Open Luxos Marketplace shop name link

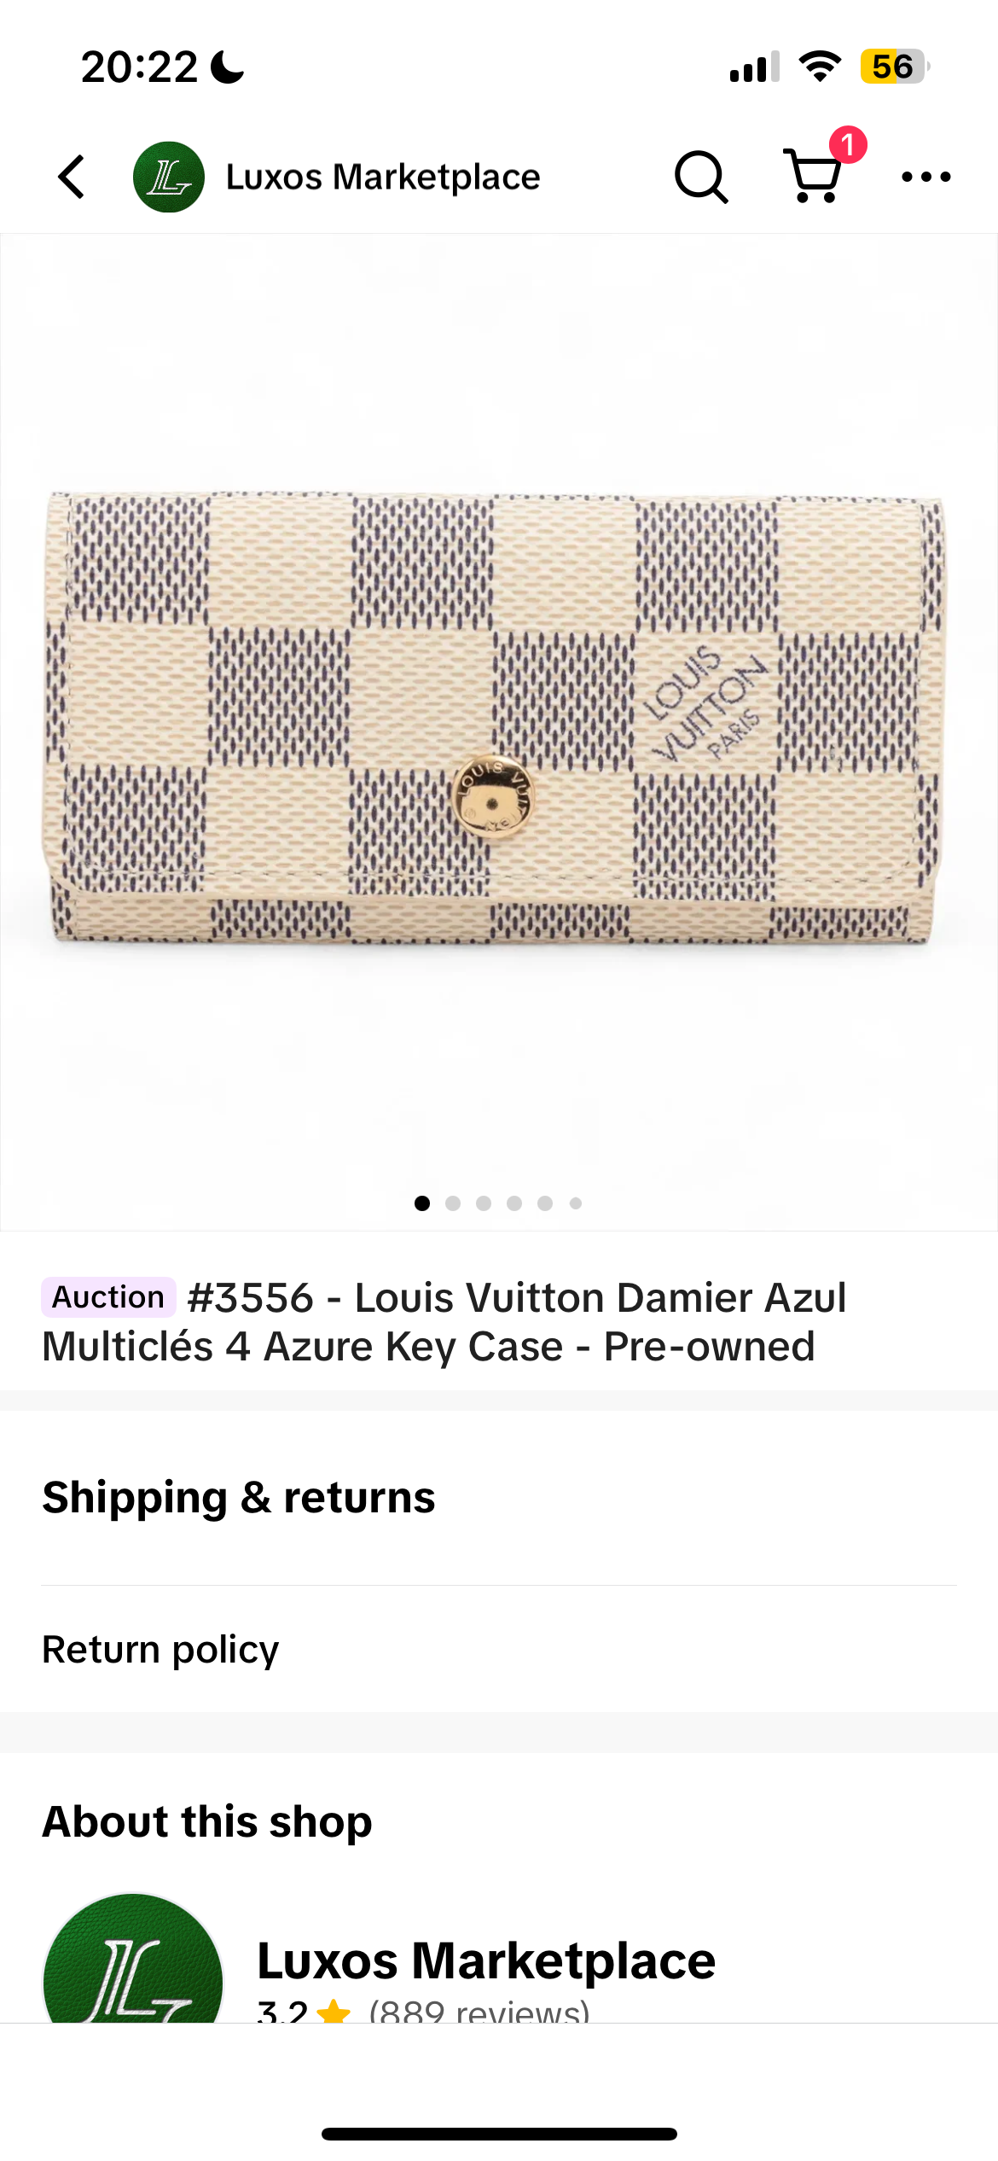click(486, 1960)
